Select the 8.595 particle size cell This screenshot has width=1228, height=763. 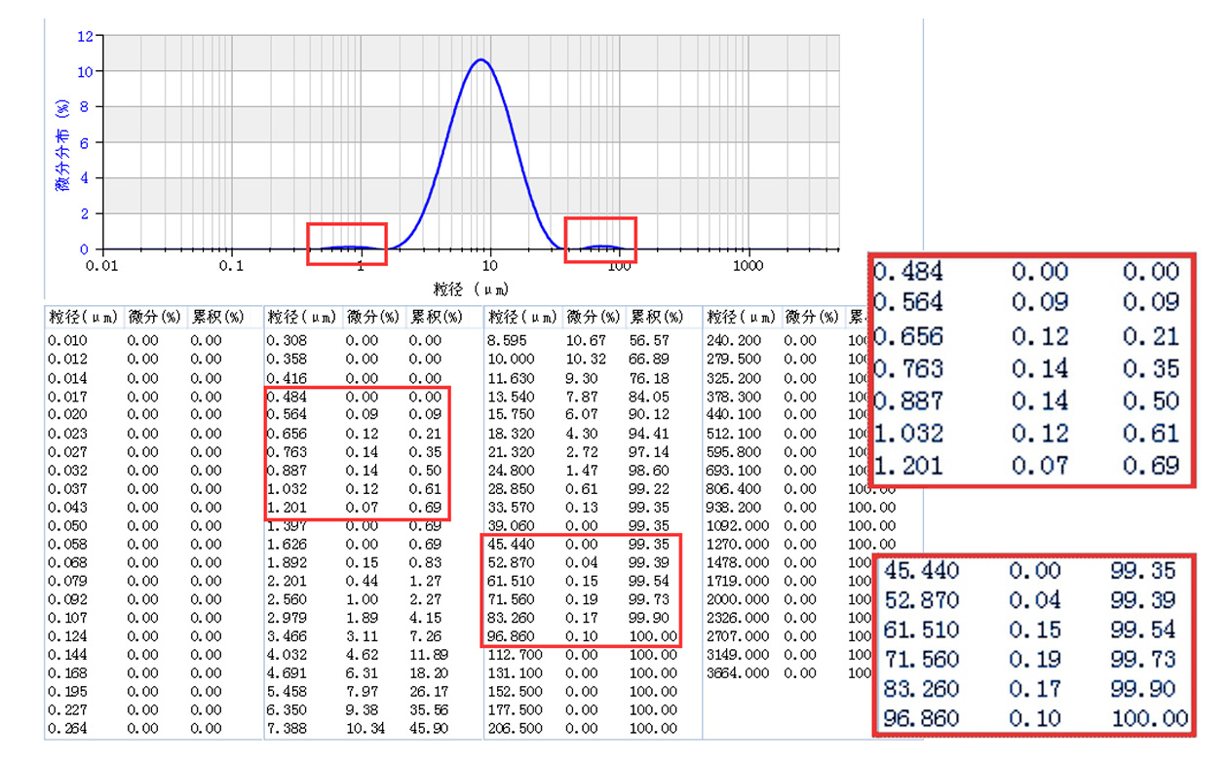[507, 341]
